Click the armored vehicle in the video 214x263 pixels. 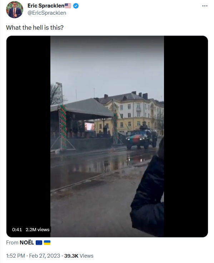[142, 138]
